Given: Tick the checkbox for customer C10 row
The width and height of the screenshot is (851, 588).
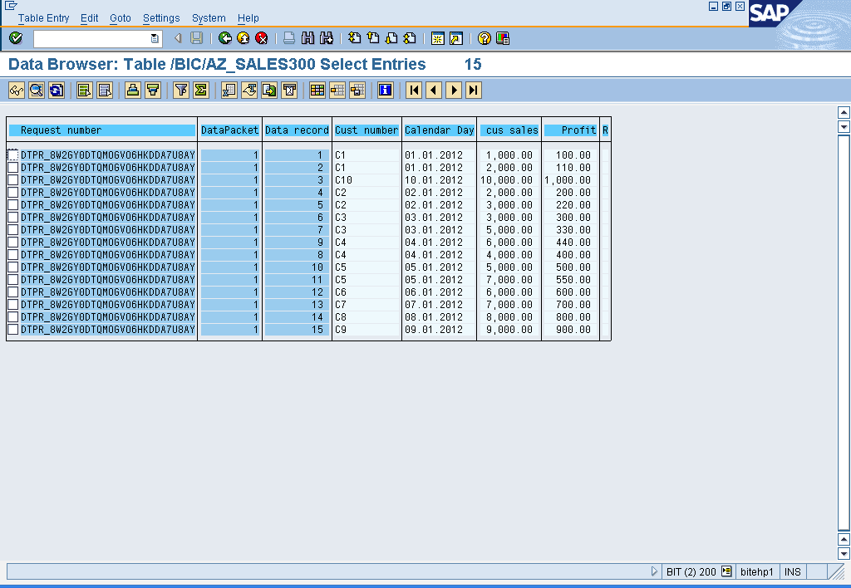Looking at the screenshot, I should 13,180.
